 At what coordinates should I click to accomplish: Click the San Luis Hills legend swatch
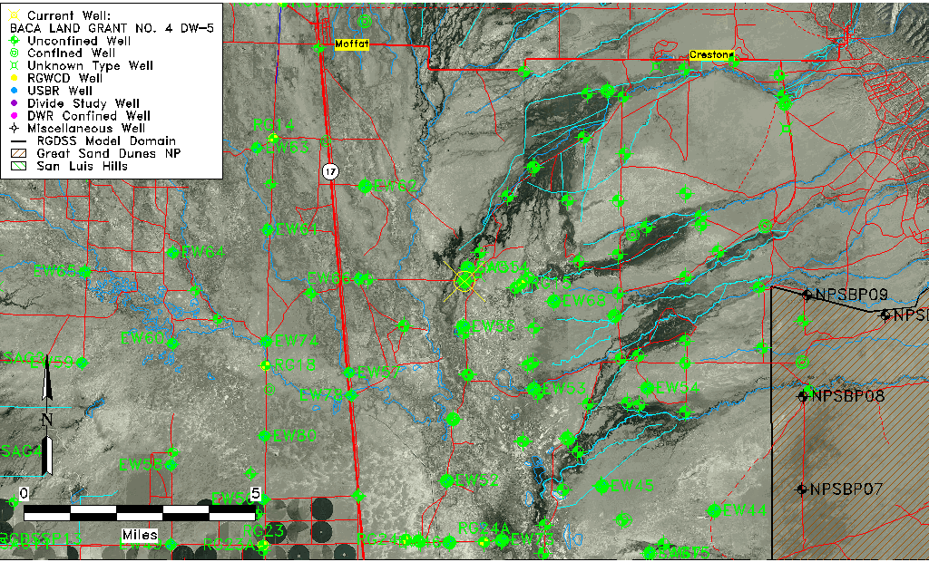(x=20, y=167)
